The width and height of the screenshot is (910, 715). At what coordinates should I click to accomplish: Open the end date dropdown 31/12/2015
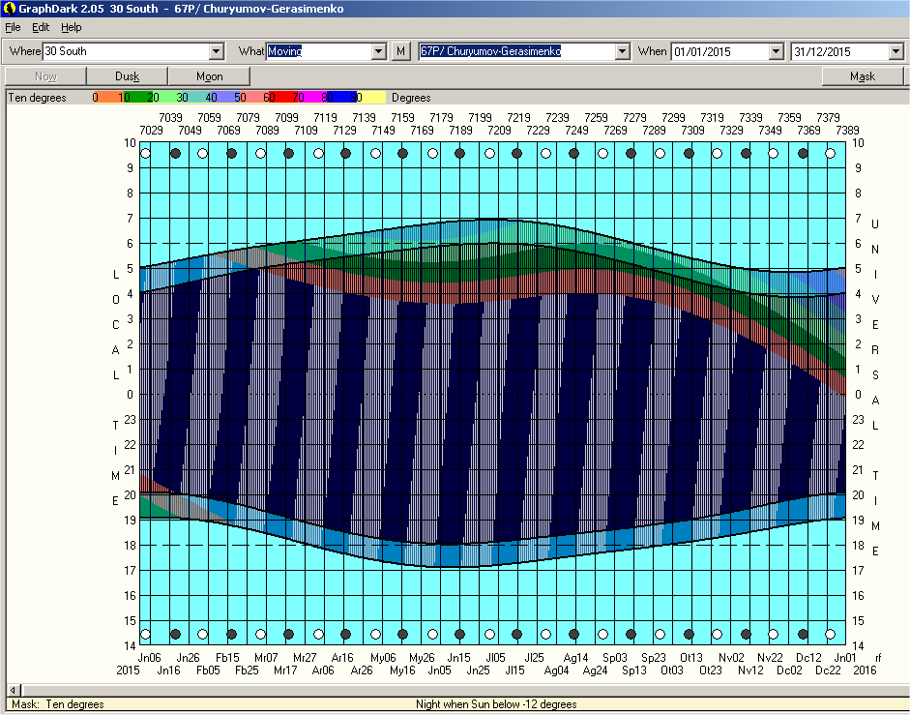(895, 51)
